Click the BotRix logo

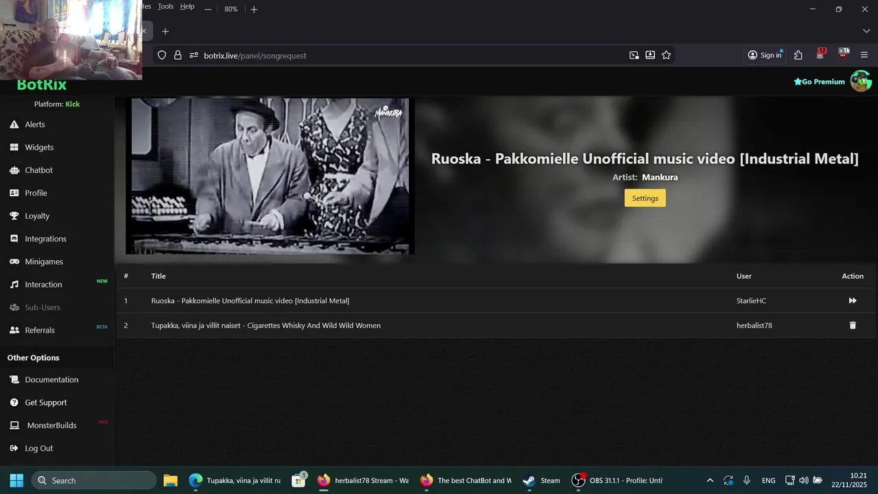[42, 85]
